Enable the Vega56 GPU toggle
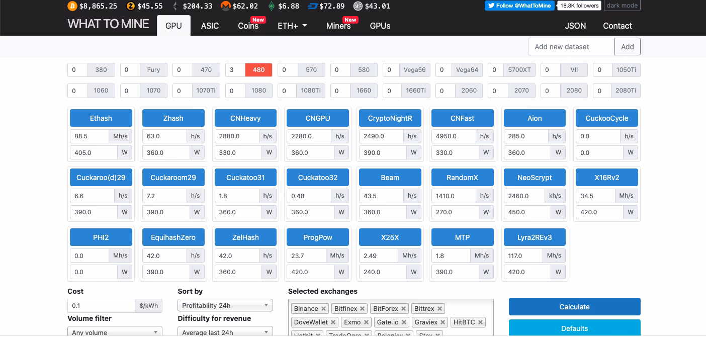The image size is (706, 337). [x=414, y=70]
